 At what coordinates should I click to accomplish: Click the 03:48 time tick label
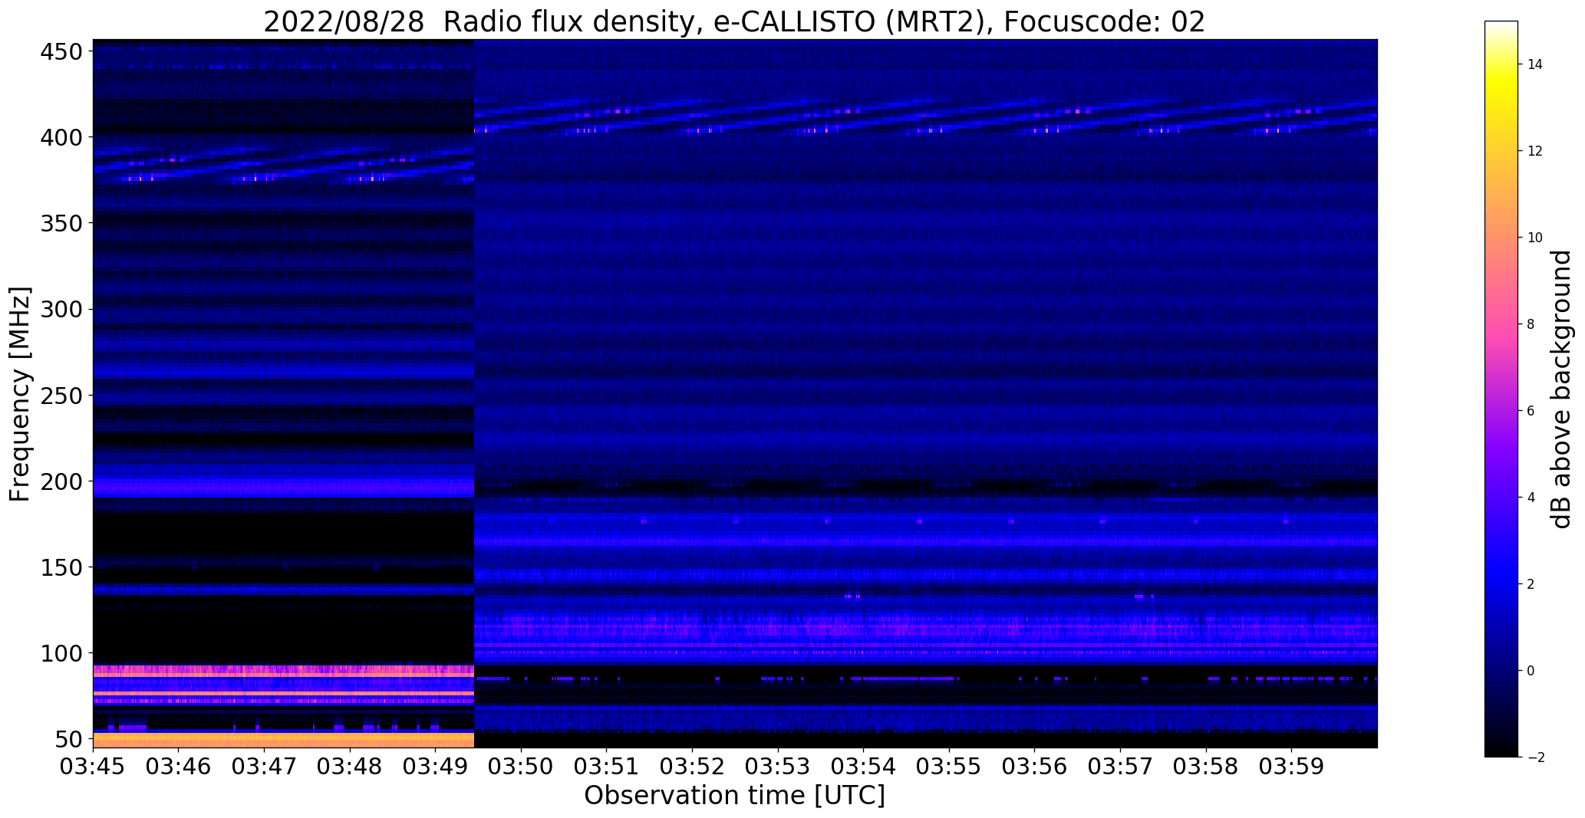[x=350, y=765]
